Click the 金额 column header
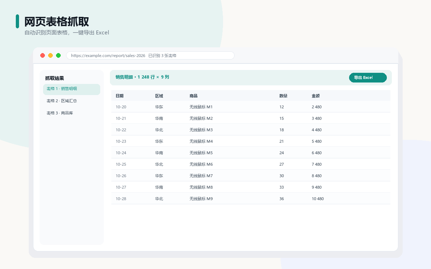Image resolution: width=431 pixels, height=269 pixels. 316,96
